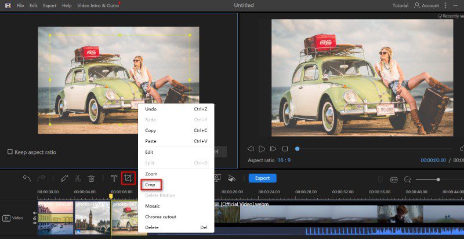The image size is (464, 239).
Task: Choose Mosaic from the context menu
Action: click(x=153, y=206)
